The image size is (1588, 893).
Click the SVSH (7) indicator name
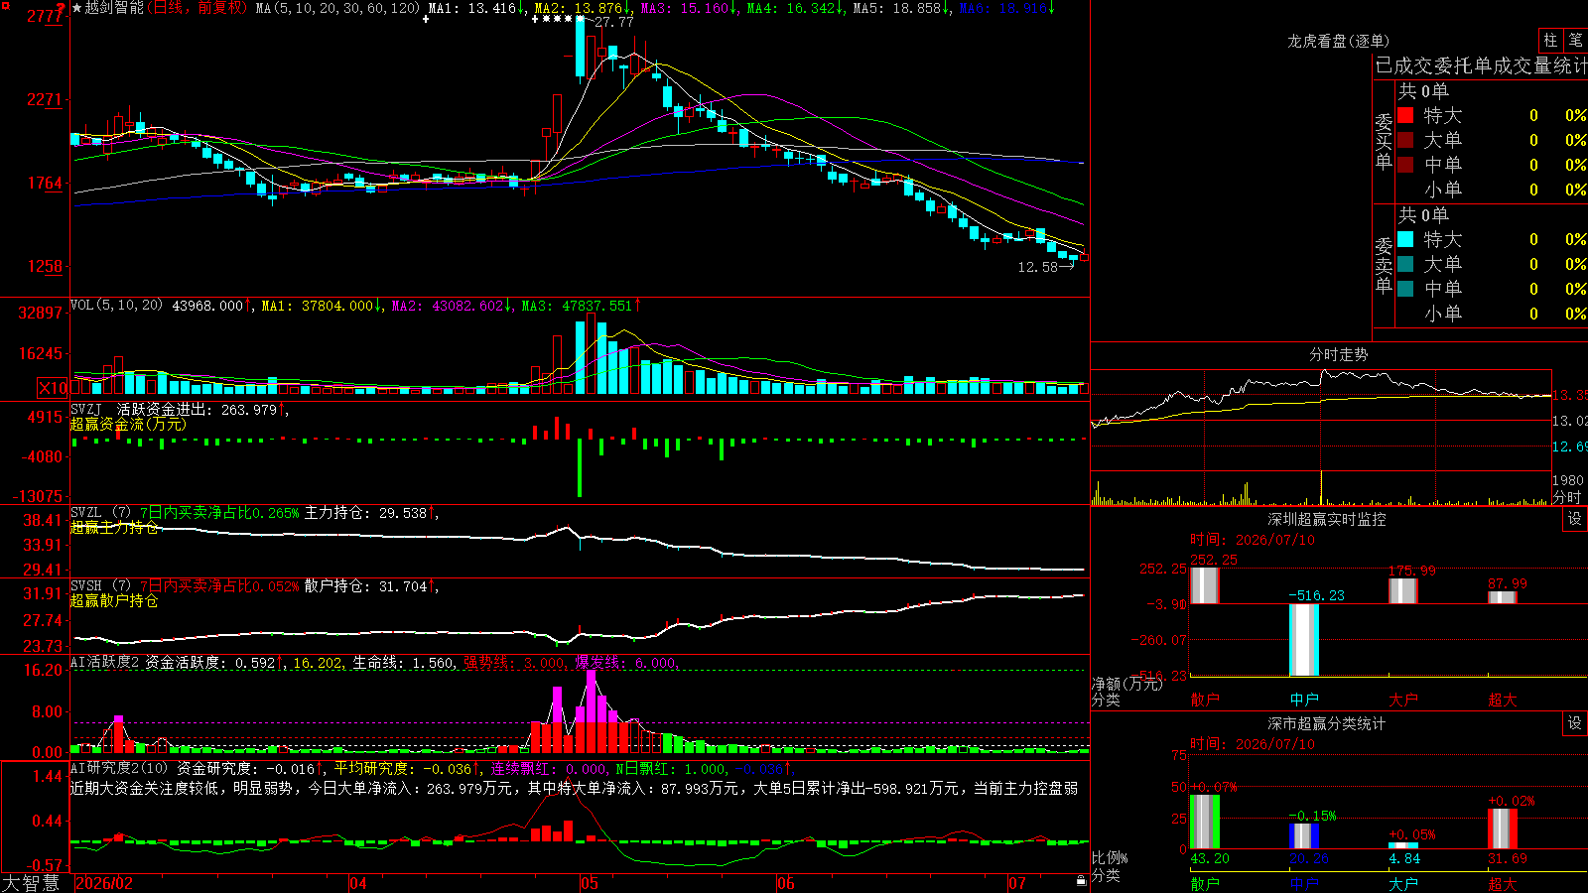(x=100, y=586)
